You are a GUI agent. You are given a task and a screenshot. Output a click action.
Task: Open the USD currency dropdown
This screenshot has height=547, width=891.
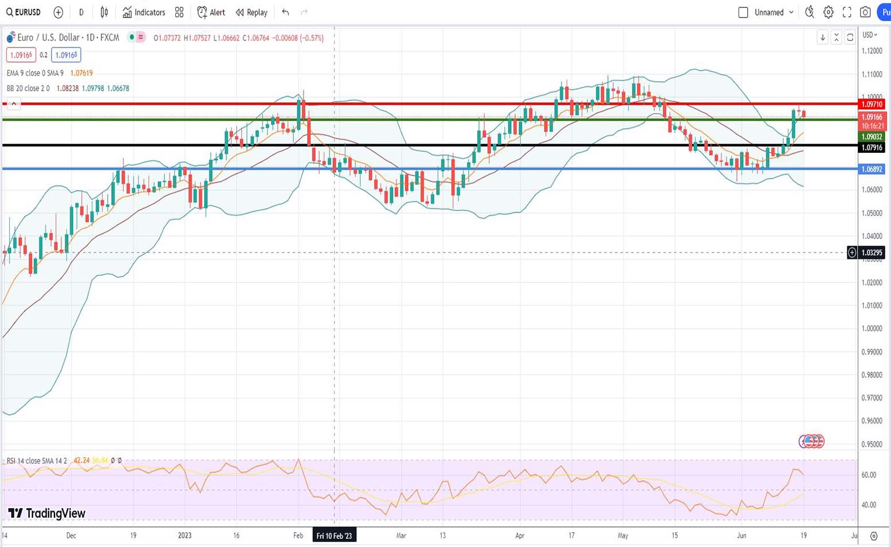coord(870,35)
